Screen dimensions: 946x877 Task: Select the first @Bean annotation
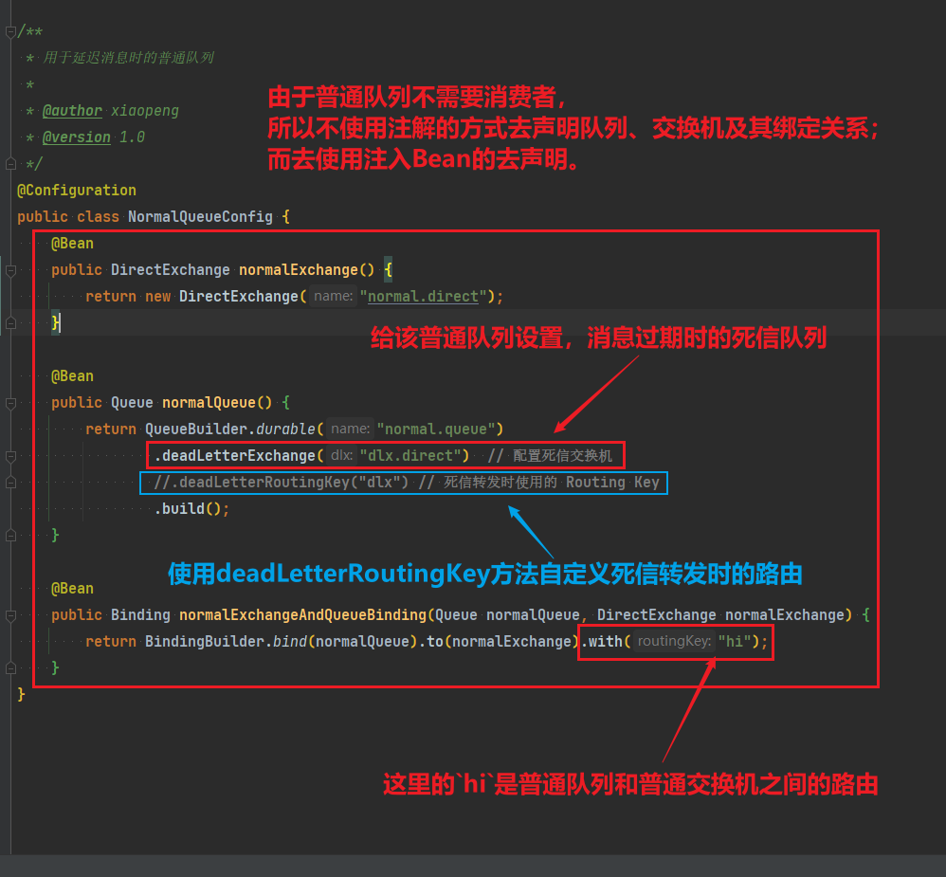point(73,243)
